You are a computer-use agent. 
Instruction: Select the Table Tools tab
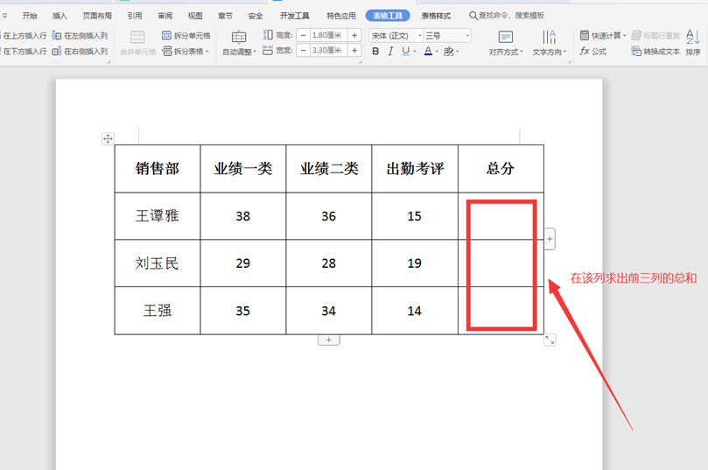388,16
